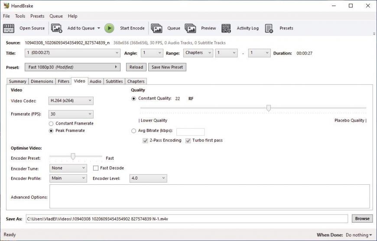
Task: Click the Advanced Options text area
Action: [210, 196]
